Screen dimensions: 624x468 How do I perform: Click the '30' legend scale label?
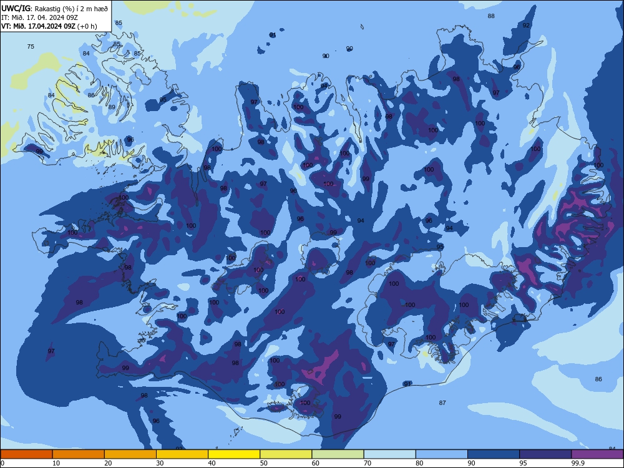point(160,463)
